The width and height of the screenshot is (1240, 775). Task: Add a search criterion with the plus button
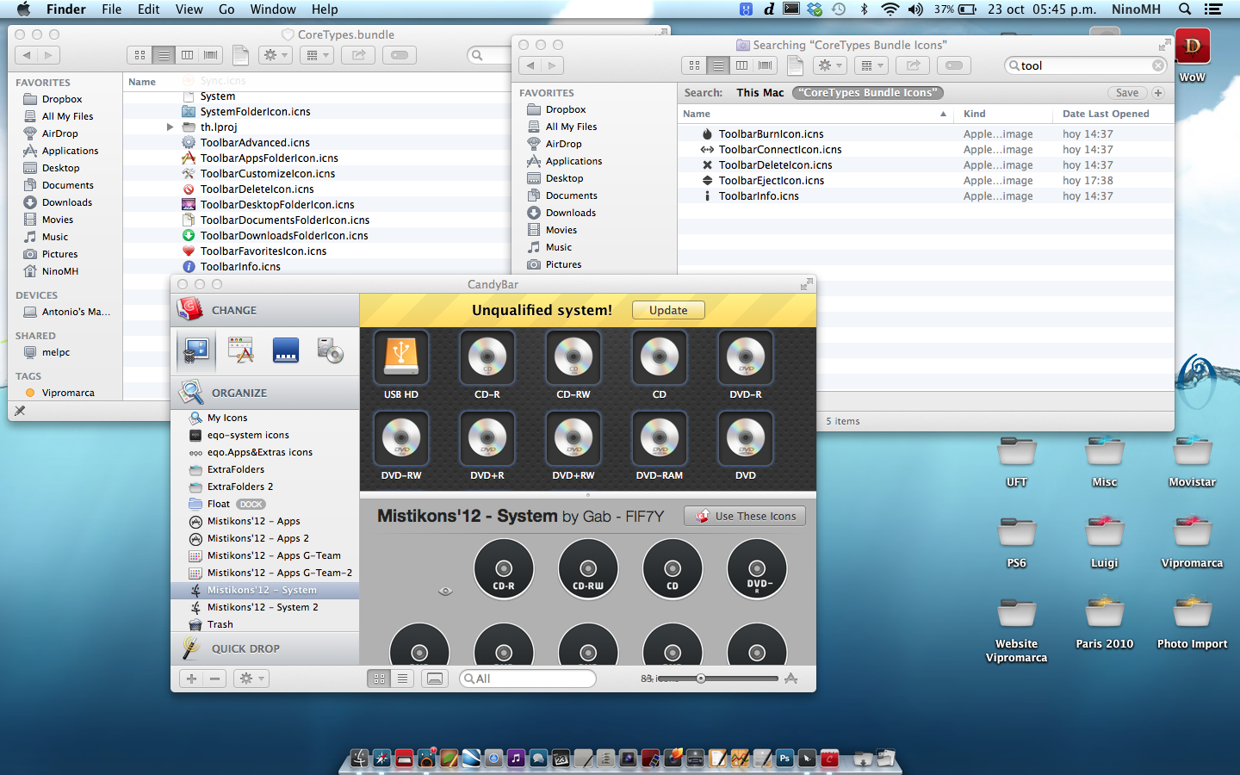pyautogui.click(x=1158, y=93)
